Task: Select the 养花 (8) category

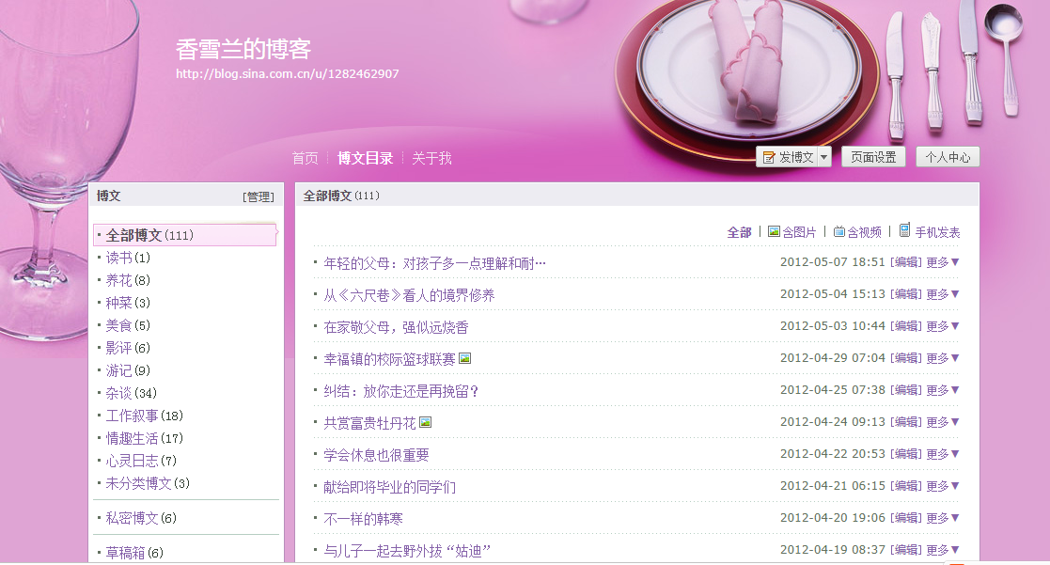Action: click(128, 280)
